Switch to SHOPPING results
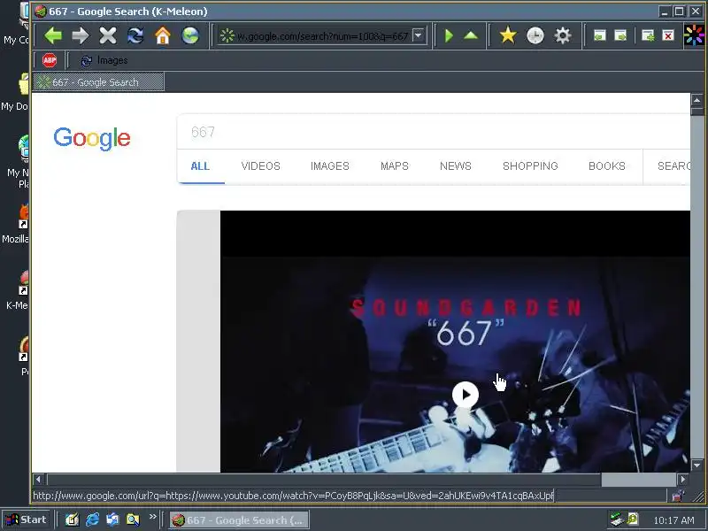708x531 pixels. 530,166
